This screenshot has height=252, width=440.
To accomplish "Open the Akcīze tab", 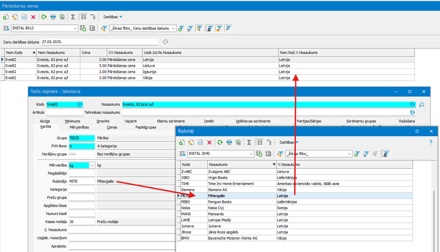I will pyautogui.click(x=44, y=121).
